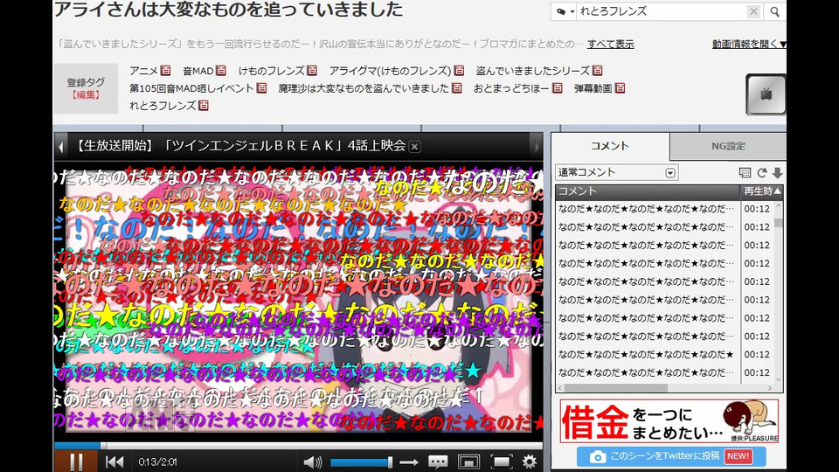Open dictionary icon beside 第105回音MAD晒しイベント
Viewport: 839px width, 472px height.
coord(261,87)
